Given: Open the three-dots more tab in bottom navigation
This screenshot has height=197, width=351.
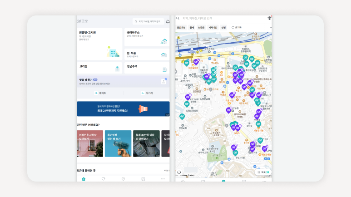Looking at the screenshot, I should pos(163,179).
